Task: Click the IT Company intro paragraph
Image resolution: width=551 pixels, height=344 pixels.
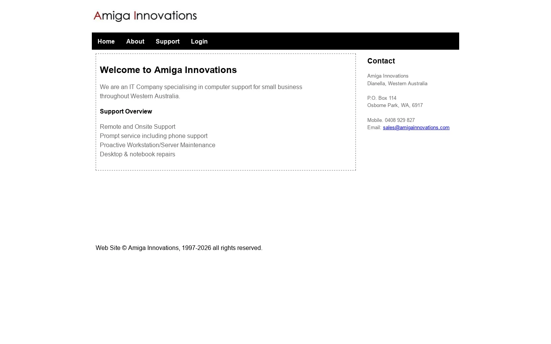Action: pyautogui.click(x=201, y=92)
